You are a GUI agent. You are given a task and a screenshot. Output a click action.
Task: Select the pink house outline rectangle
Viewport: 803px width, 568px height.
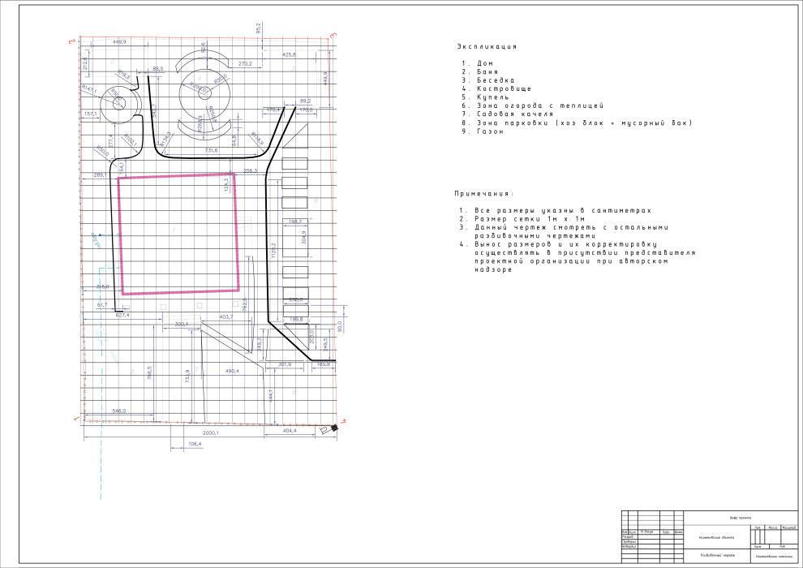point(120,235)
